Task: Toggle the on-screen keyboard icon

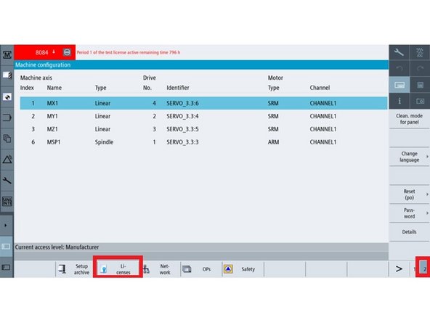Action: (x=399, y=85)
